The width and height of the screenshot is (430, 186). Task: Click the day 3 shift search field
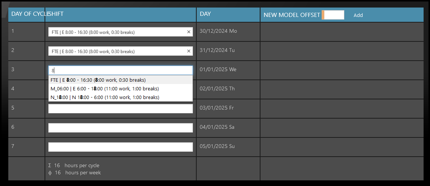tap(120, 70)
